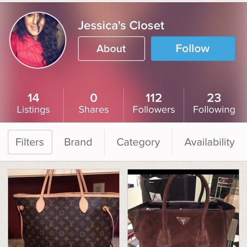Image resolution: width=247 pixels, height=247 pixels.
Task: Expand the Availability filter
Action: pos(210,142)
